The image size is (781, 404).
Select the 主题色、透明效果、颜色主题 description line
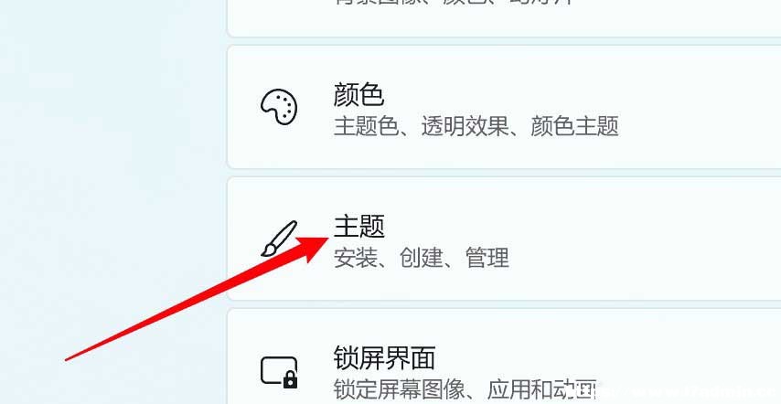point(476,126)
